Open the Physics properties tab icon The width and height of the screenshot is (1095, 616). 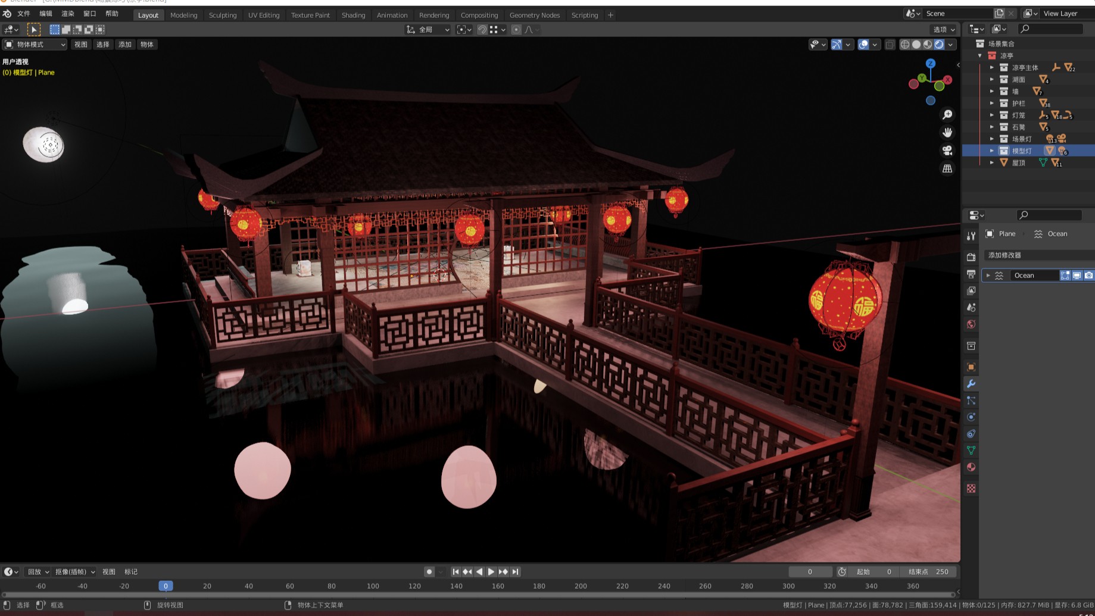pyautogui.click(x=971, y=417)
